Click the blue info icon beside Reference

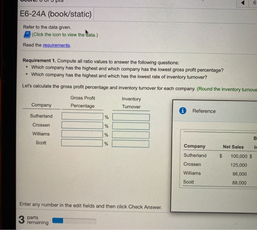(182, 111)
